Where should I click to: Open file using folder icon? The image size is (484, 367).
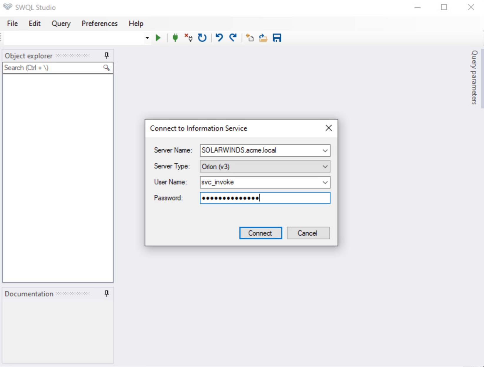(263, 38)
